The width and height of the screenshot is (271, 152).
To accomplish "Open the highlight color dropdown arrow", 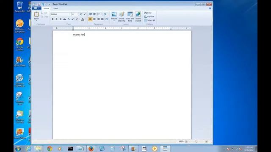I will pos(80,19).
